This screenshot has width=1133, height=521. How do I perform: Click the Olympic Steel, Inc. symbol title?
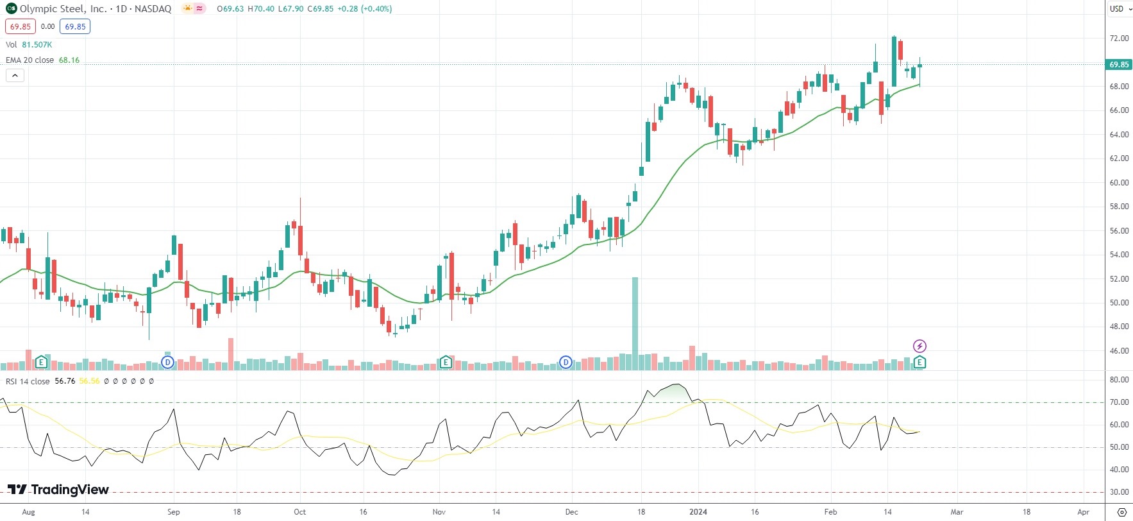[63, 9]
